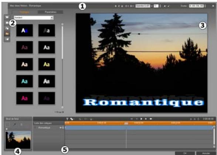Screen dimensions: 217x155
Task: Select the Romantique text in preview
Action: [143, 103]
